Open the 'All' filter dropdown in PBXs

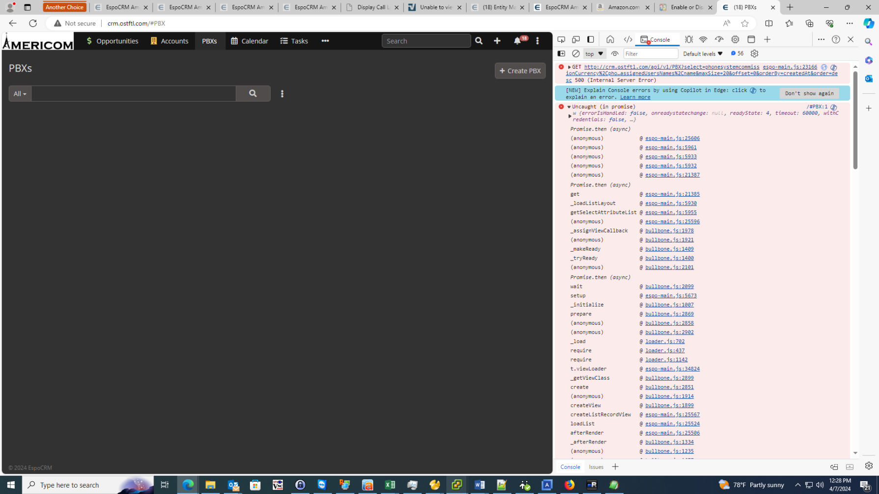20,94
